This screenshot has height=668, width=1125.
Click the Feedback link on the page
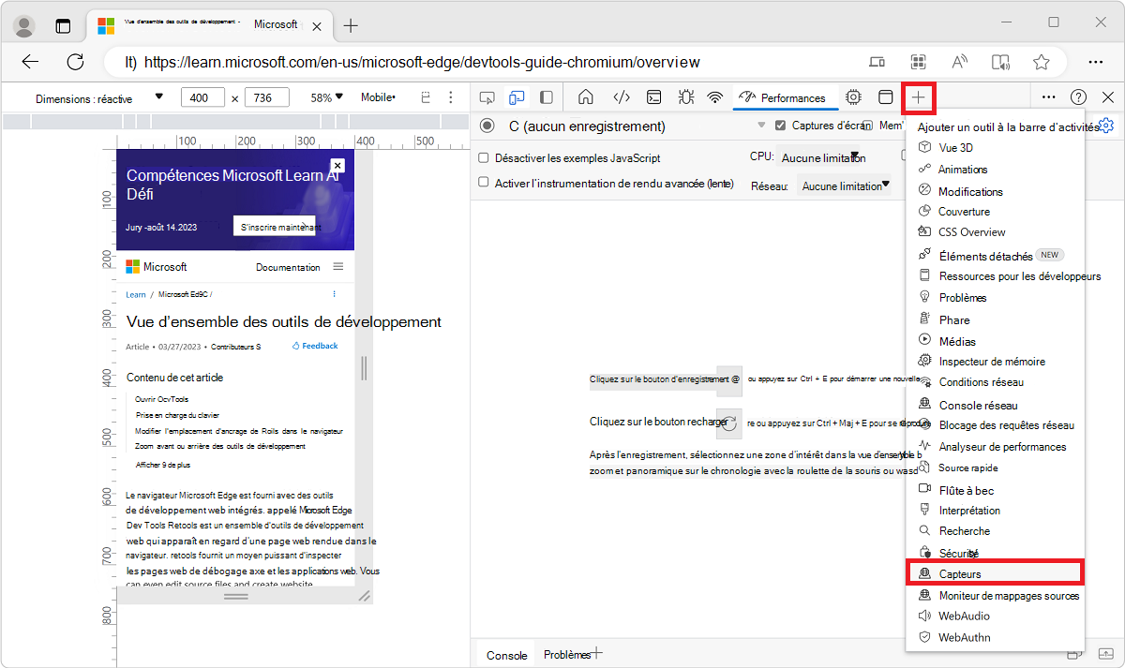(x=315, y=345)
